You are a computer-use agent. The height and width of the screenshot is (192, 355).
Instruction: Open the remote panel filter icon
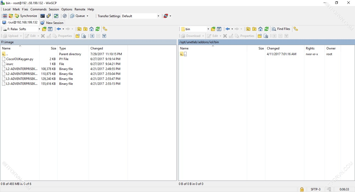(219, 29)
